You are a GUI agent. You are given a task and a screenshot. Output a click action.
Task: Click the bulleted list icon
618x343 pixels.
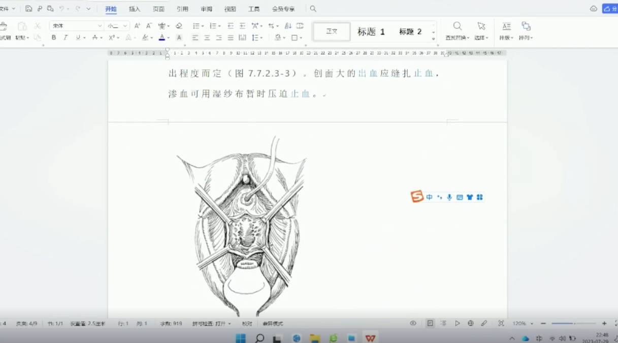click(x=197, y=26)
